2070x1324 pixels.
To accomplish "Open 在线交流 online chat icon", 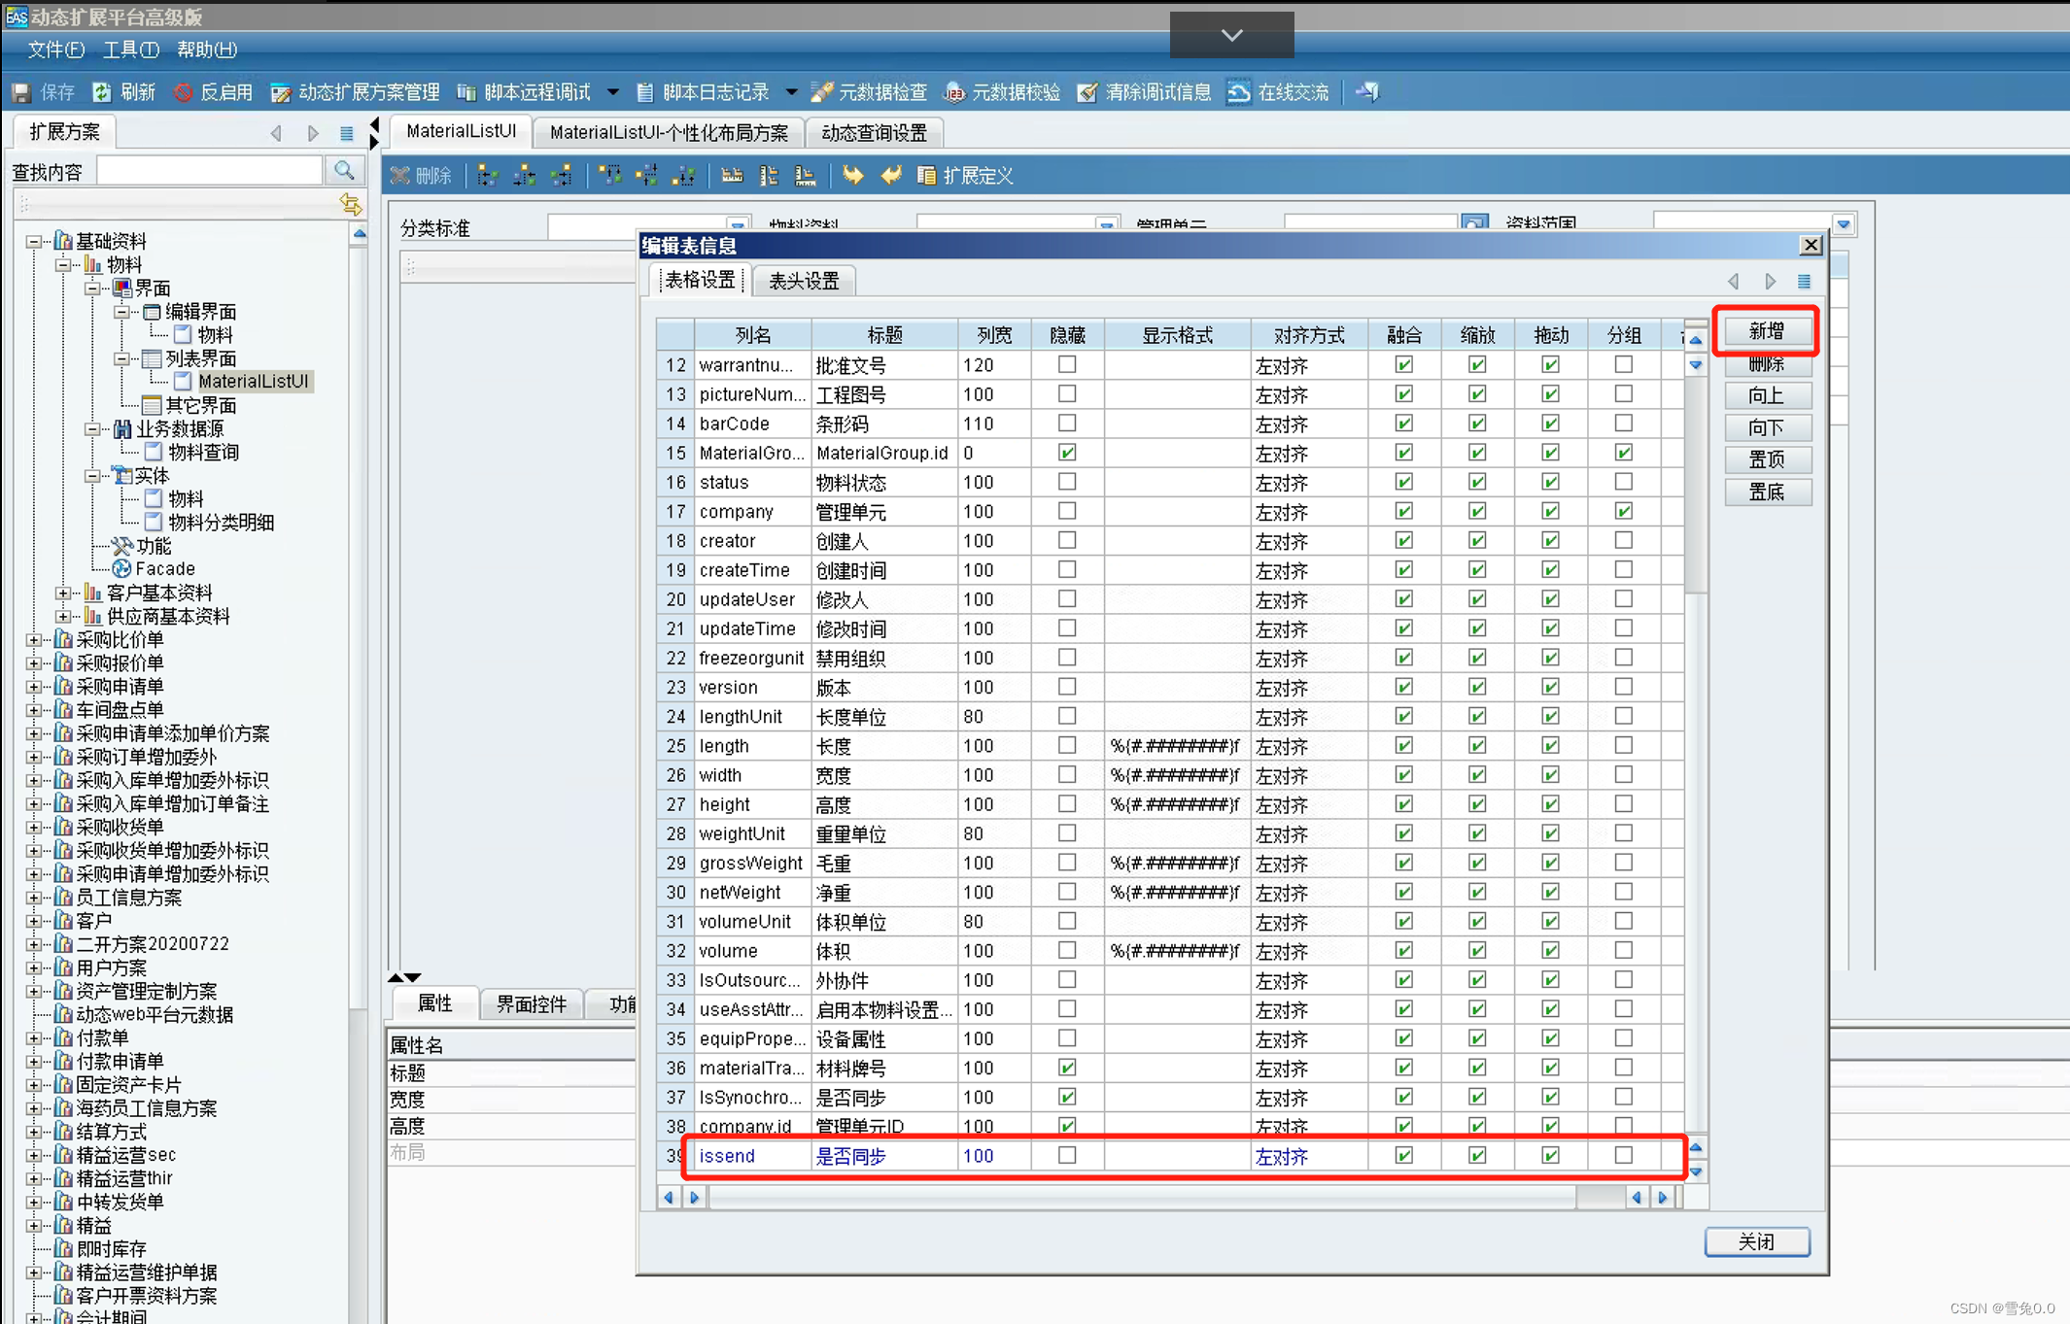I will [1238, 92].
